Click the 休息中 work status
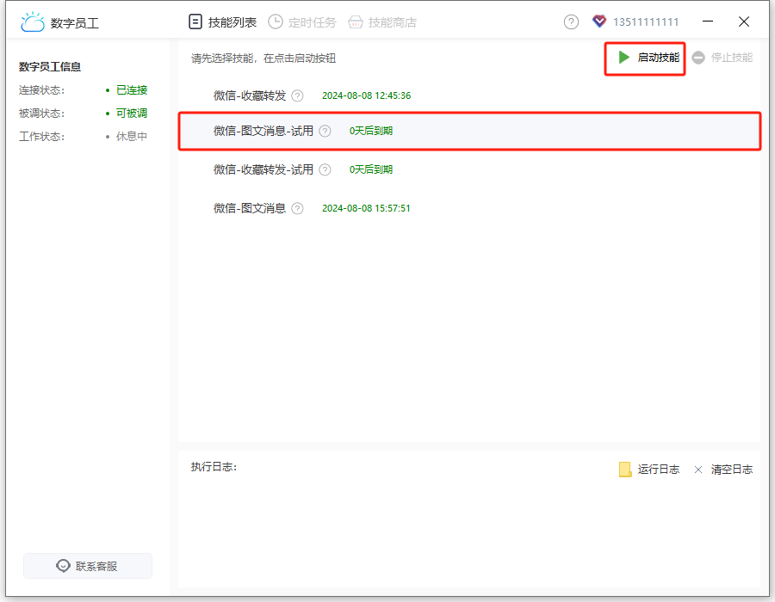The width and height of the screenshot is (775, 602). pyautogui.click(x=132, y=136)
